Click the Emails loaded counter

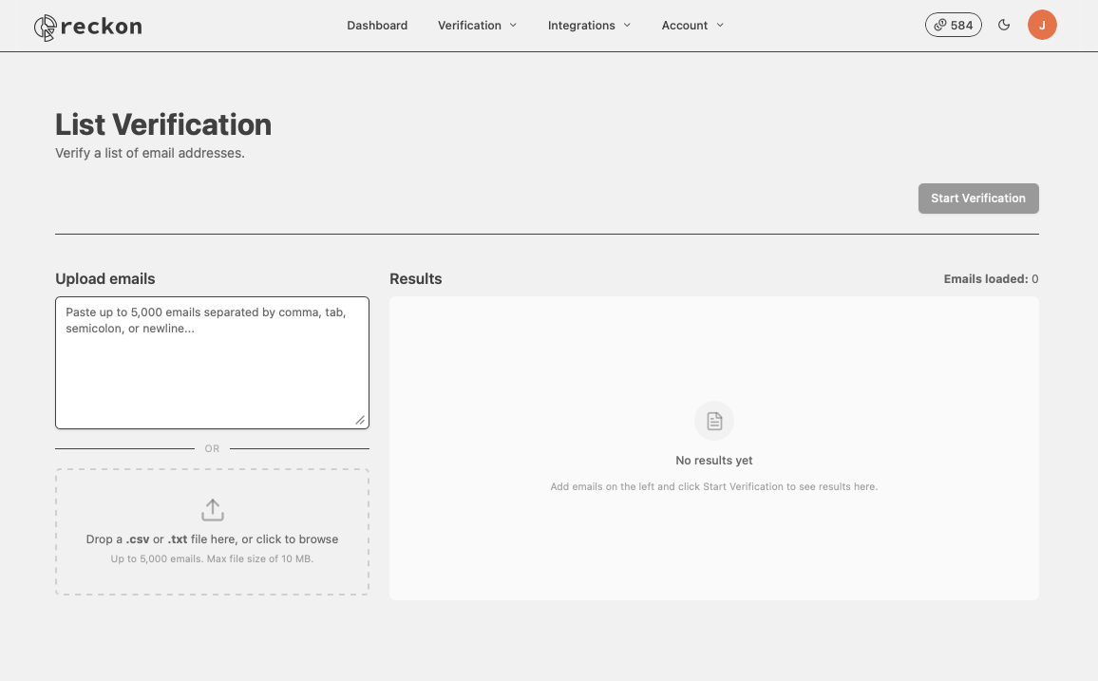[991, 278]
